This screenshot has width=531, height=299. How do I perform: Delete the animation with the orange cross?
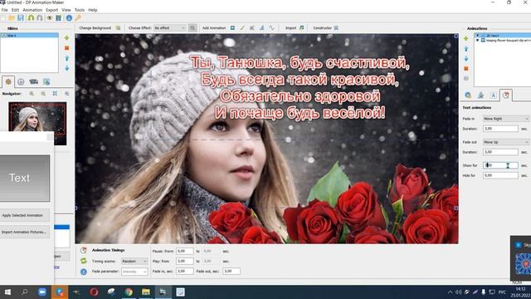(466, 68)
